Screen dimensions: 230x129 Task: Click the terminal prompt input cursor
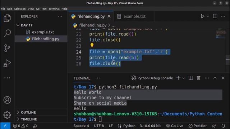tap(100, 119)
